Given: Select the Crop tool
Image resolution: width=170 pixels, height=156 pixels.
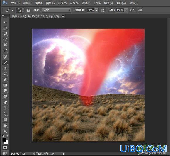Looking at the screenshot, I should click(5, 45).
